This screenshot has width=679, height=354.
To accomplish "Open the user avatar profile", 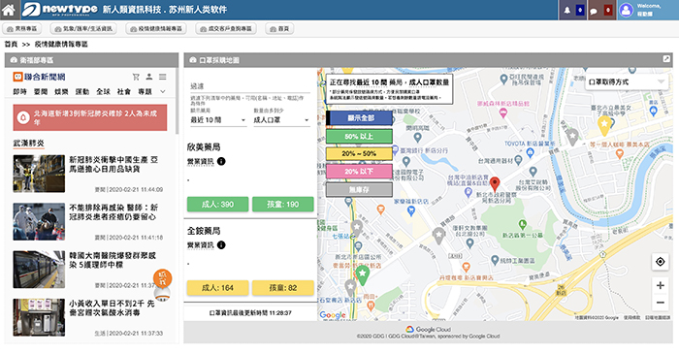I will click(626, 10).
